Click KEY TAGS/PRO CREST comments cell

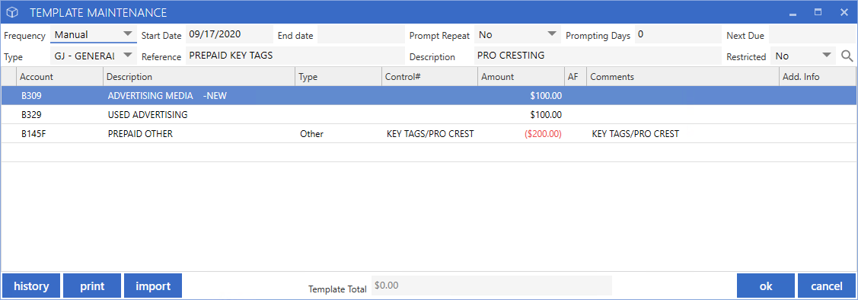click(683, 133)
